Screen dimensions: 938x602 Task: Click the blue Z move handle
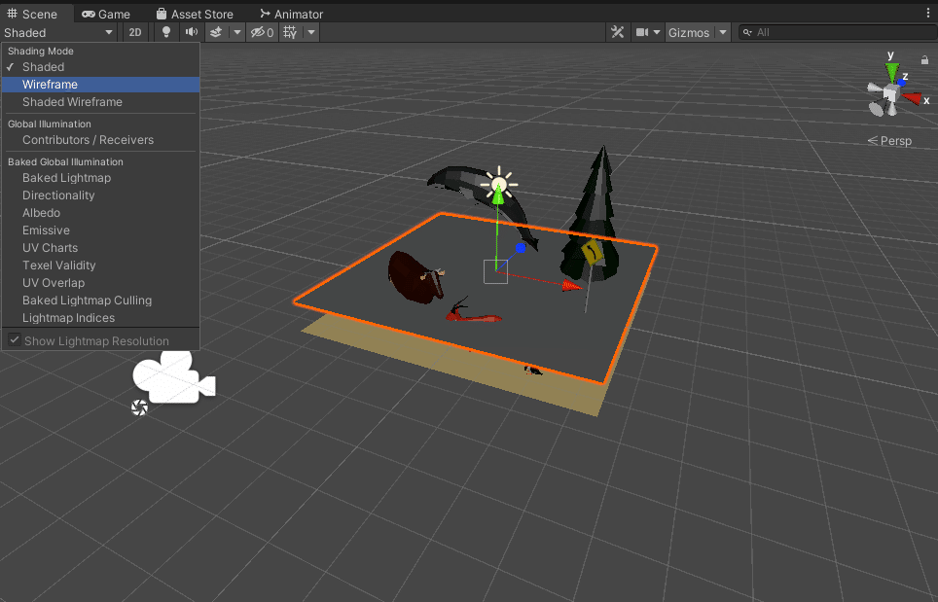521,247
